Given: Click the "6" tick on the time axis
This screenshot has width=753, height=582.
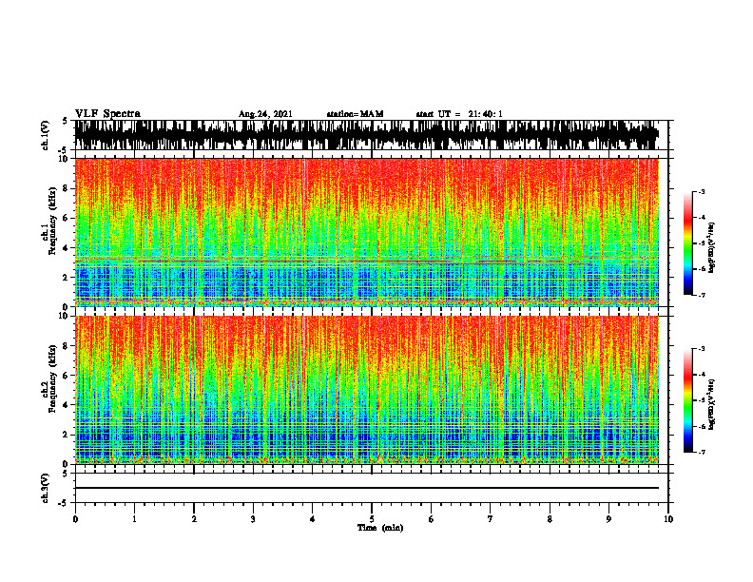Looking at the screenshot, I should pyautogui.click(x=432, y=519).
